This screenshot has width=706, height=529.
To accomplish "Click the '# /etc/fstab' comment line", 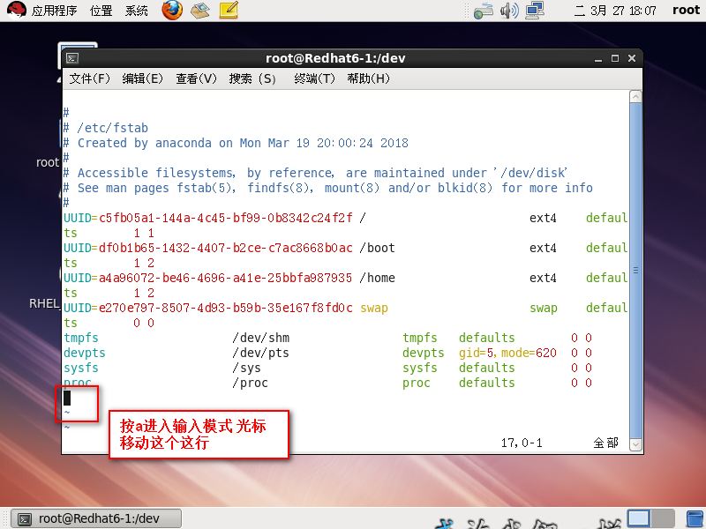I will coord(106,128).
